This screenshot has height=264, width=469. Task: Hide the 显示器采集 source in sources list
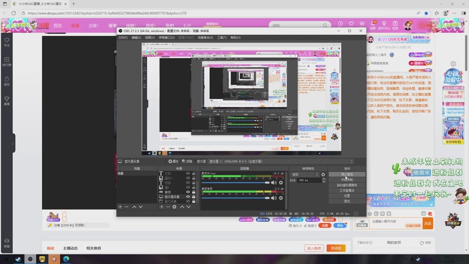[x=188, y=197]
